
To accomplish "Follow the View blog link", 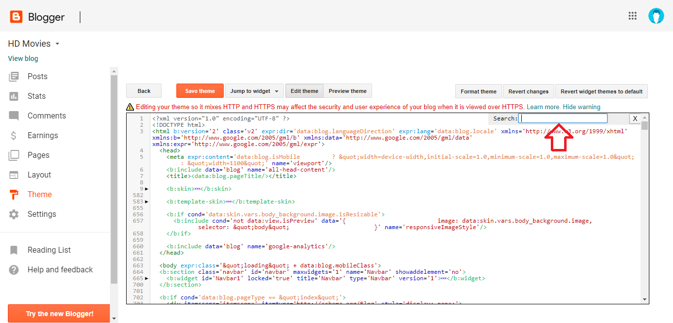I will pyautogui.click(x=23, y=59).
